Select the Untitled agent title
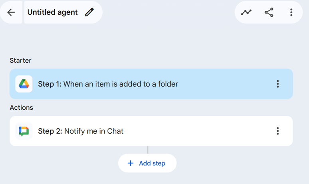 (x=52, y=12)
